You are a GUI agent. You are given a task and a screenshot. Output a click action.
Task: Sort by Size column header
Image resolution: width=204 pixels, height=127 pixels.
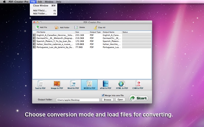[x=82, y=32]
